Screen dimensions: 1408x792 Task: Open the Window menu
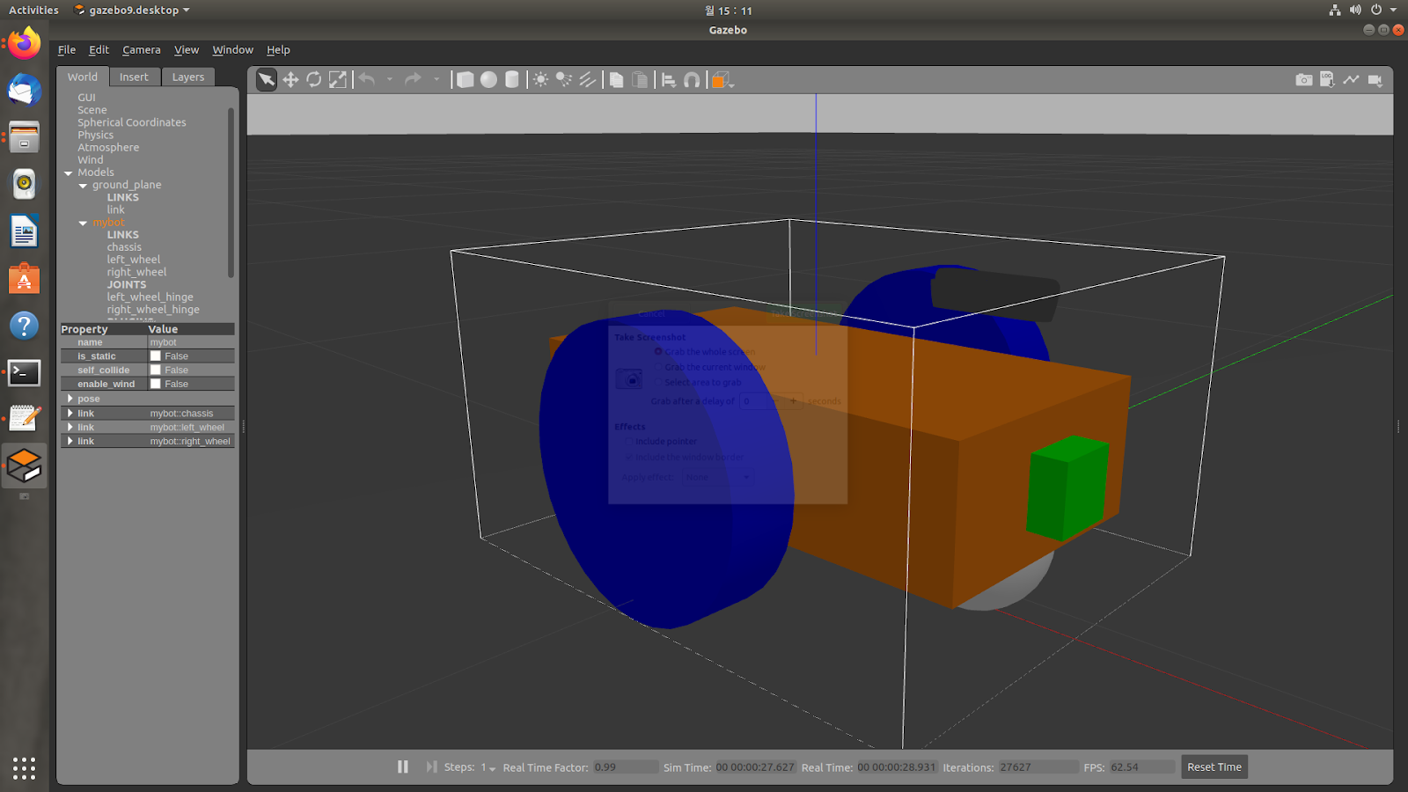point(233,50)
